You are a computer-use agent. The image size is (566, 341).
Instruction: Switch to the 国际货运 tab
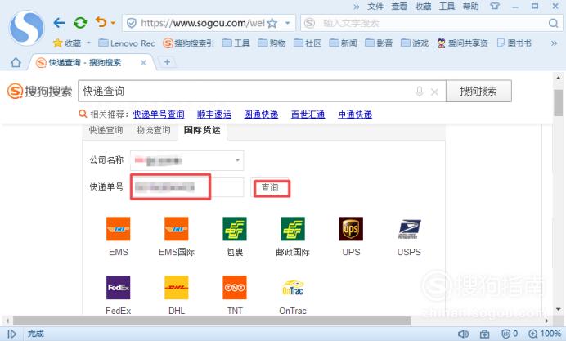click(202, 130)
